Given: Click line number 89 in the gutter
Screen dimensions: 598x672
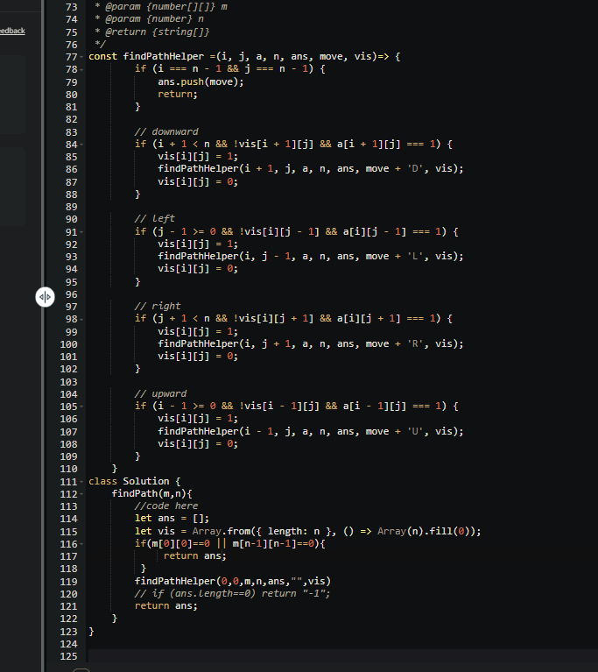Looking at the screenshot, I should tap(72, 207).
